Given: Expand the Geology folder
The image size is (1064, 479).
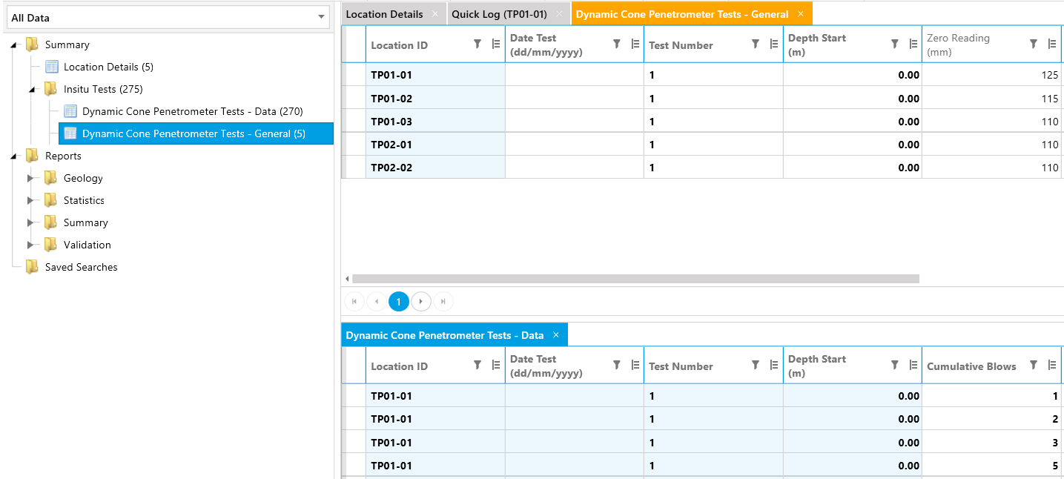Looking at the screenshot, I should (x=30, y=178).
